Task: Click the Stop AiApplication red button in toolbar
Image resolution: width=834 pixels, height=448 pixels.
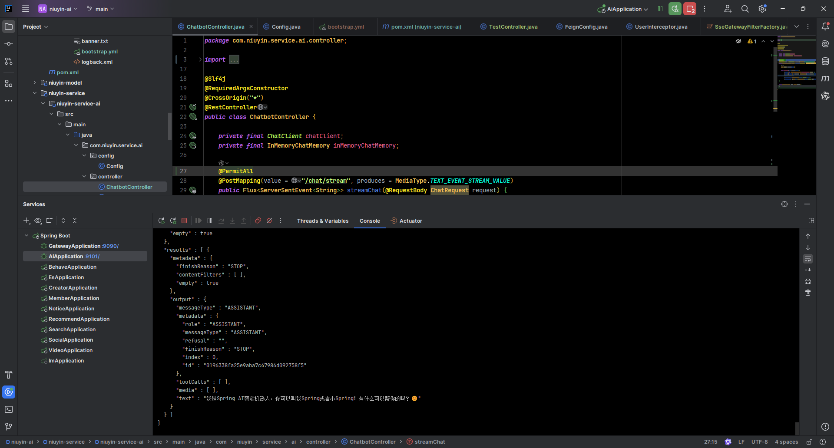Action: coord(690,9)
